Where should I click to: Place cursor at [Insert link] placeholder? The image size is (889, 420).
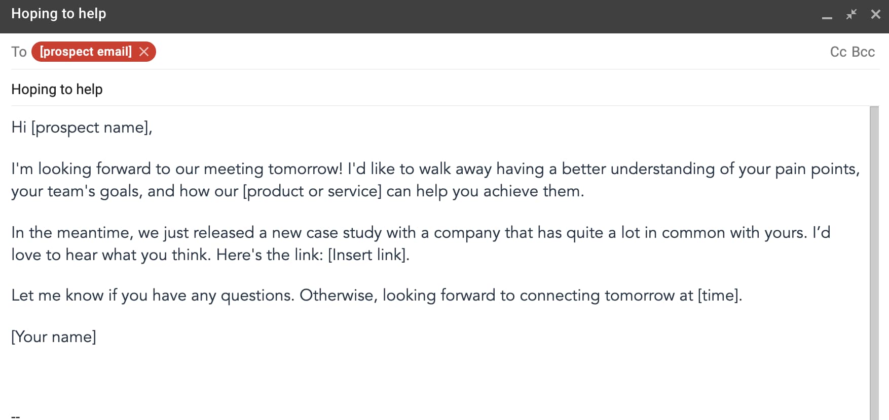[x=367, y=255]
